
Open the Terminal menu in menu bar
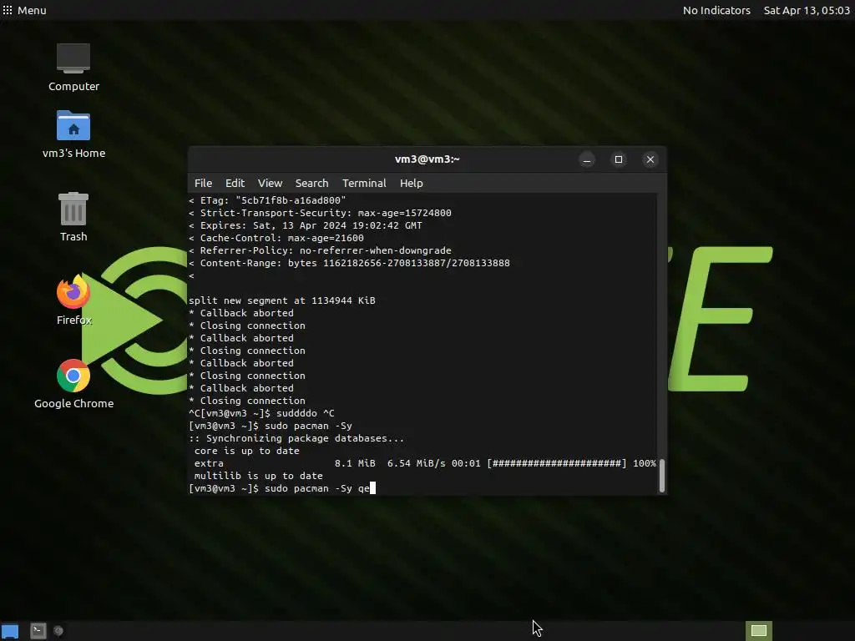364,183
